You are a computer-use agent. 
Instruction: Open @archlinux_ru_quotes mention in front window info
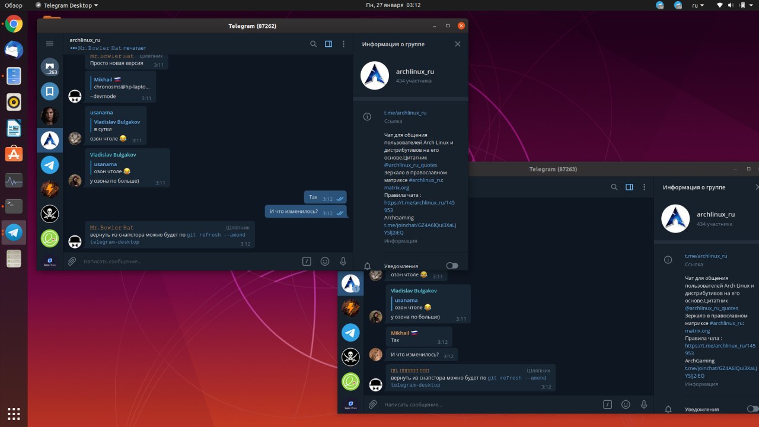[411, 165]
